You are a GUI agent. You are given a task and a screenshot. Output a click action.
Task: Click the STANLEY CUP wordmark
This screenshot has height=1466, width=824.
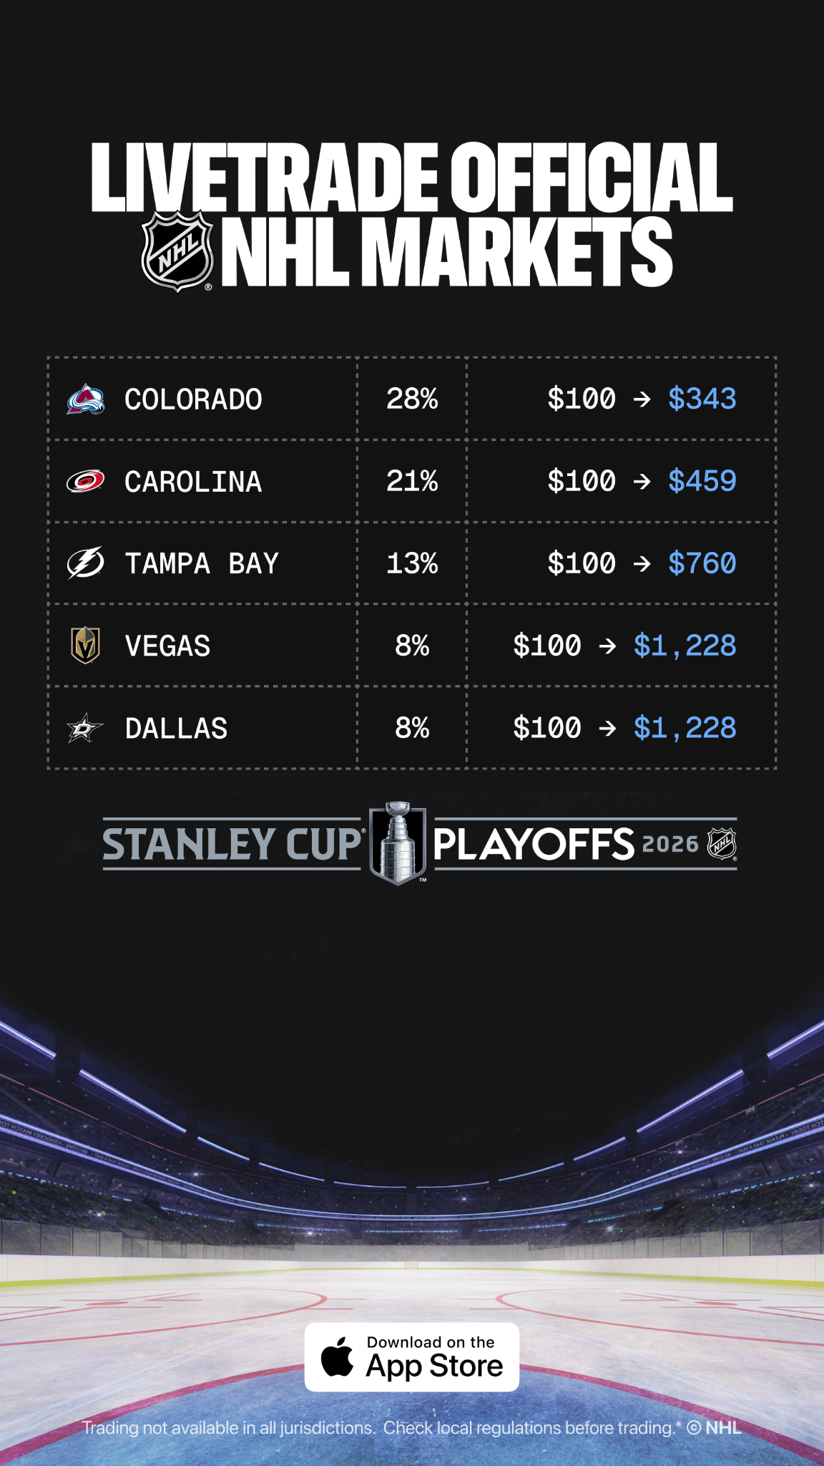[x=232, y=844]
